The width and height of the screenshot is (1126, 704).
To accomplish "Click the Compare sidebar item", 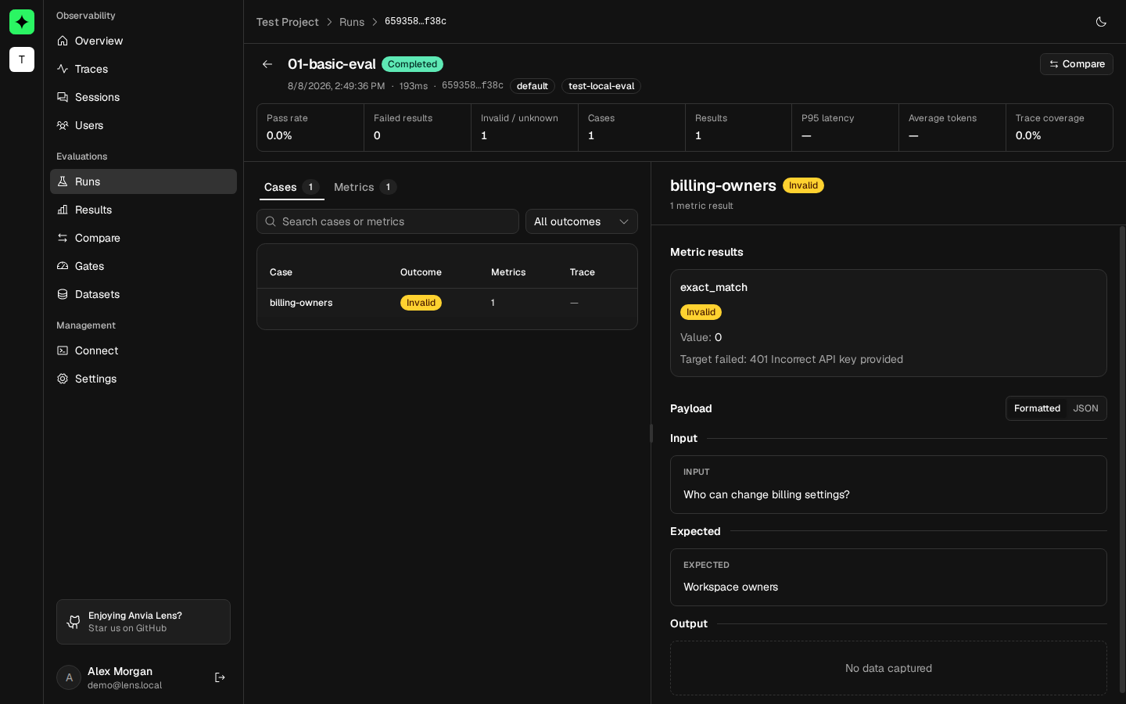I will tap(143, 238).
